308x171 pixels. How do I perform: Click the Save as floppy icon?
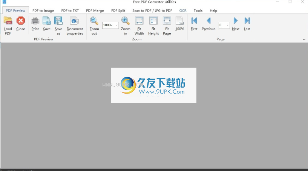click(x=58, y=21)
